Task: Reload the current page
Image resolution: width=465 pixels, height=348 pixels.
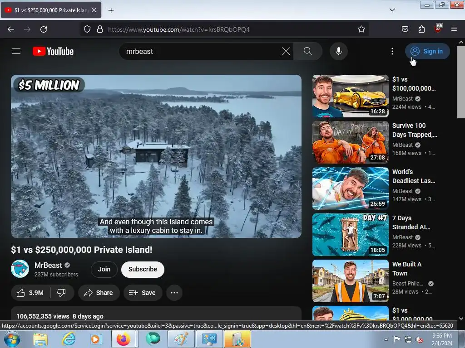Action: [x=44, y=29]
